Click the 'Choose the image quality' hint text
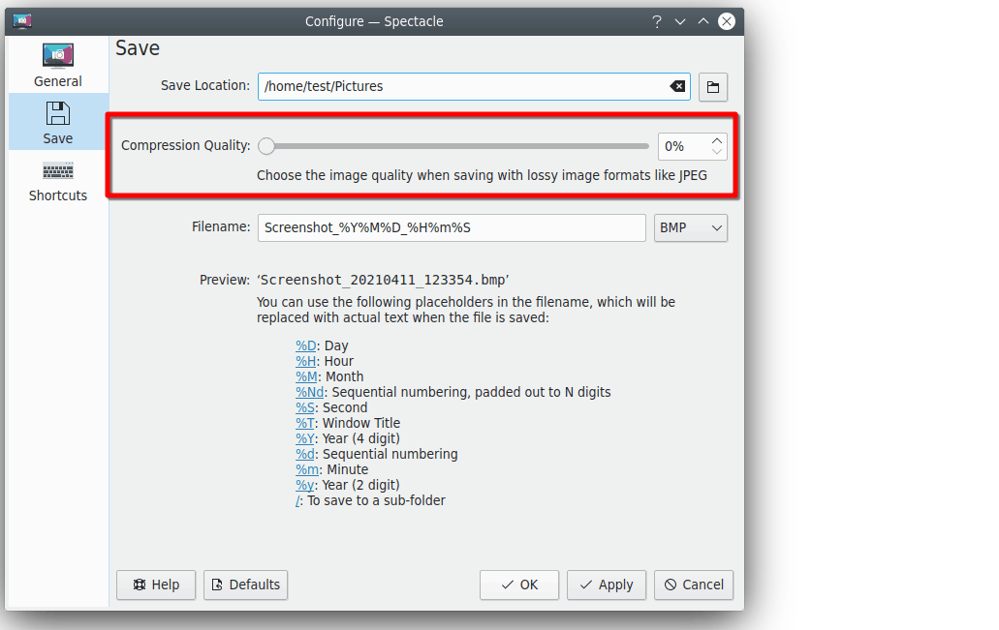The width and height of the screenshot is (999, 630). 482,175
